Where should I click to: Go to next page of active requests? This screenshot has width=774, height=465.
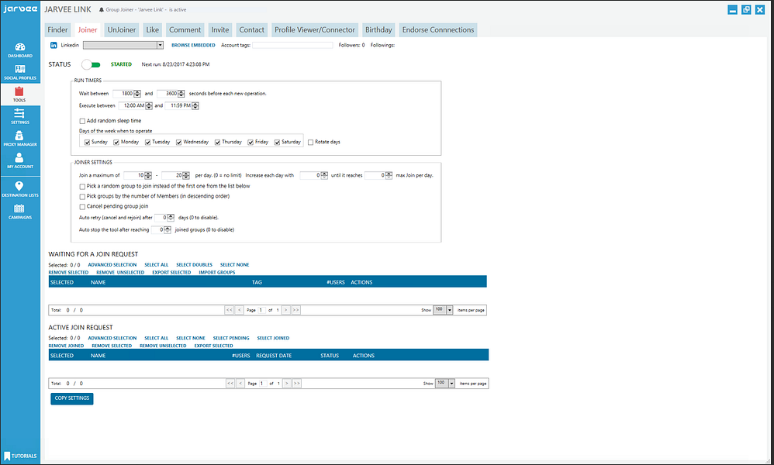(287, 383)
